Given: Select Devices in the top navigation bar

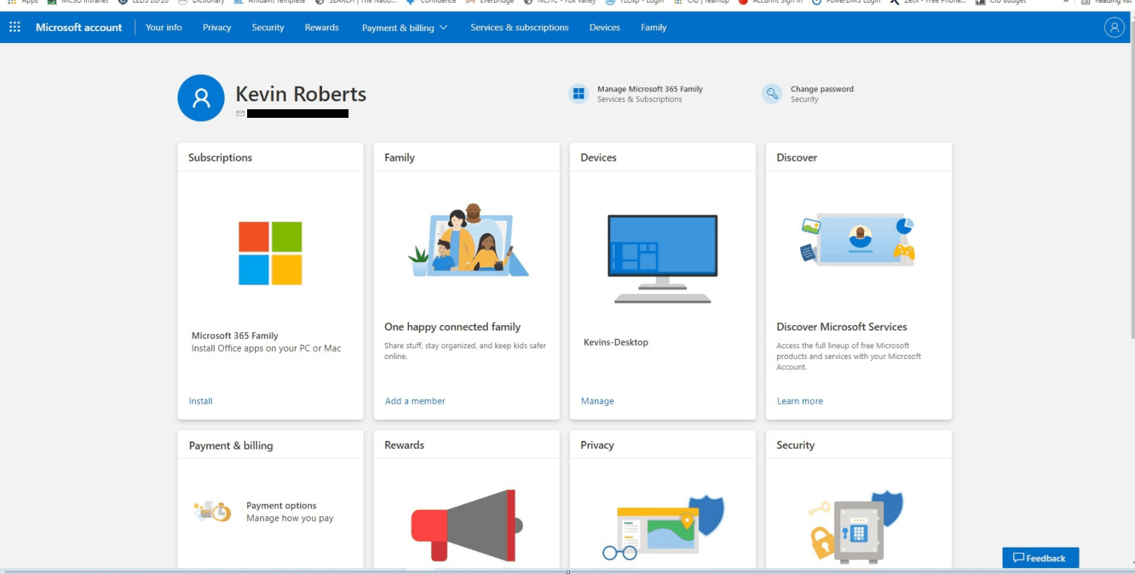Looking at the screenshot, I should (x=605, y=27).
